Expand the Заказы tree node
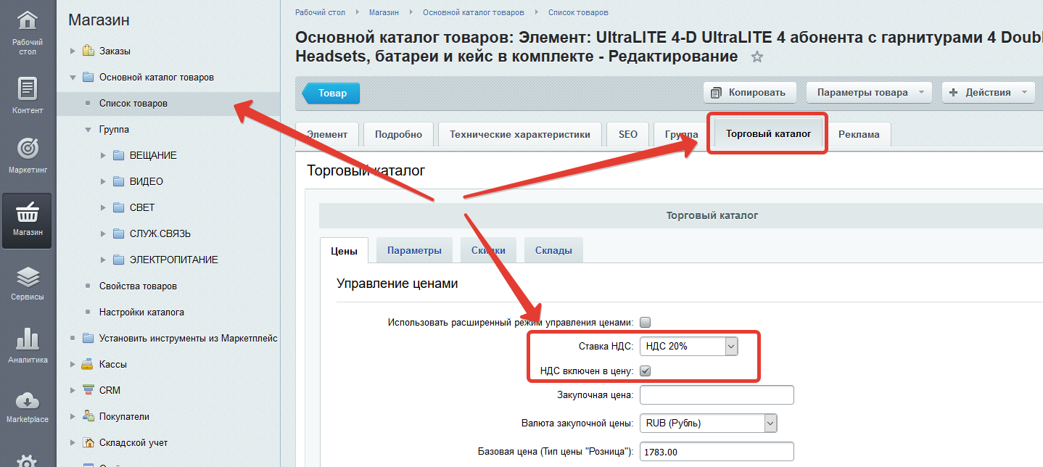The height and width of the screenshot is (467, 1043). point(73,51)
